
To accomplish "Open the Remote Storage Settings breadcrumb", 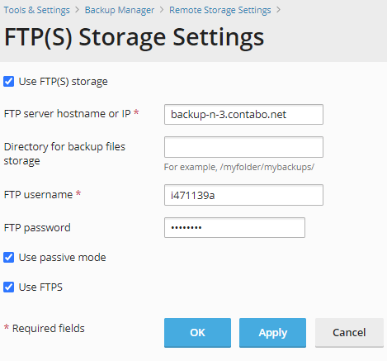I will tap(220, 10).
